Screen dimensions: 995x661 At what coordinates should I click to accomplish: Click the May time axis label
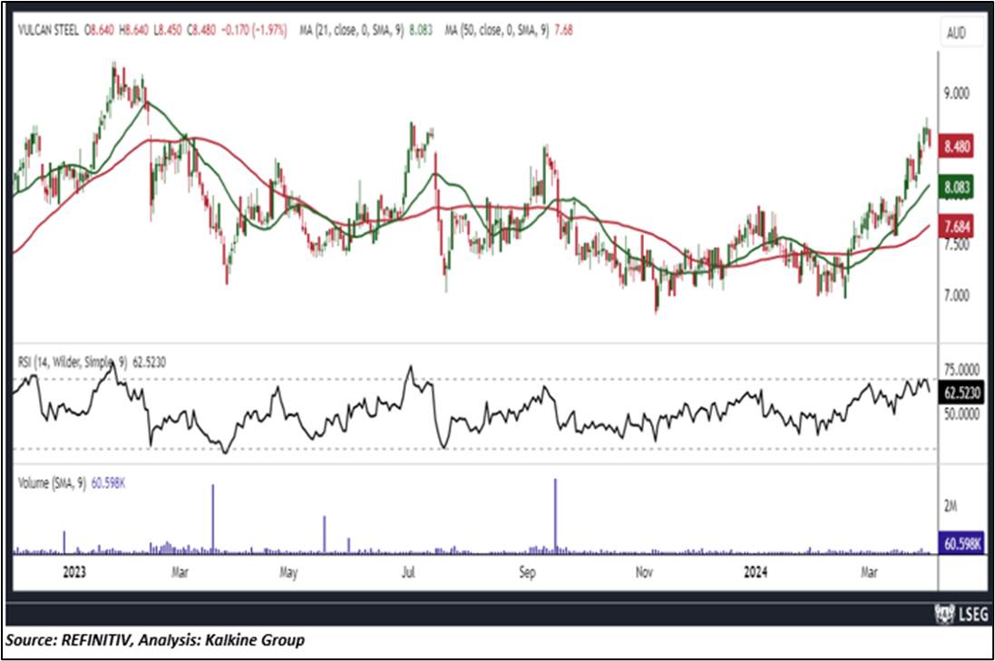(288, 572)
